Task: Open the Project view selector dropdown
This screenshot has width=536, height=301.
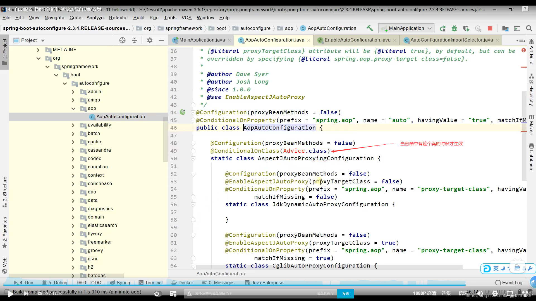Action: tap(43, 40)
